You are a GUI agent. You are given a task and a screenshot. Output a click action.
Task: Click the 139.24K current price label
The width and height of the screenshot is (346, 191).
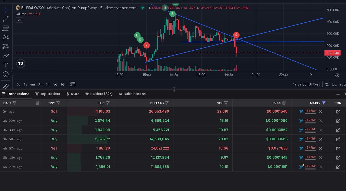[x=332, y=53]
